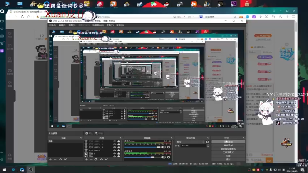Viewport: 308px width, 173px height.
Task: Click the browser sidebar favorites star icon
Action: [2, 28]
